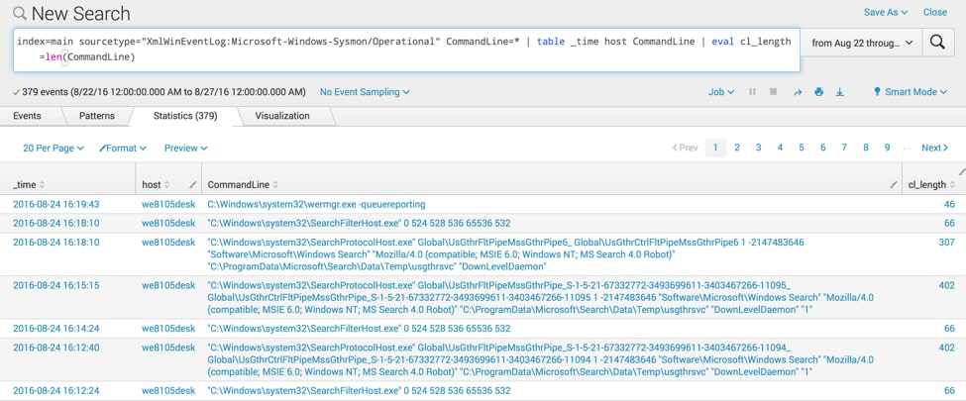Open No Event Sampling dropdown
Image resolution: width=966 pixels, height=401 pixels.
pyautogui.click(x=365, y=92)
